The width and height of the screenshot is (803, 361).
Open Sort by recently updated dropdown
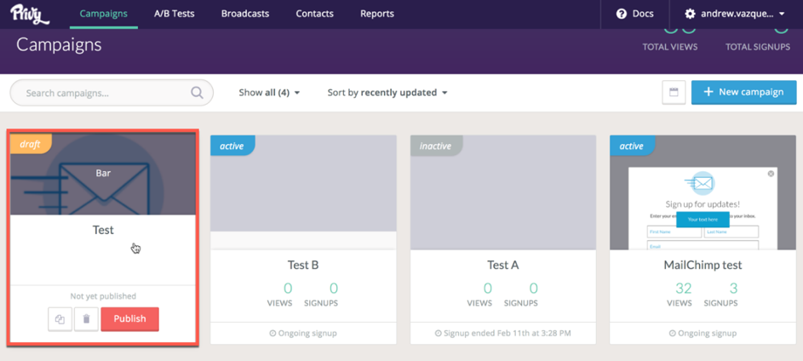pos(387,93)
